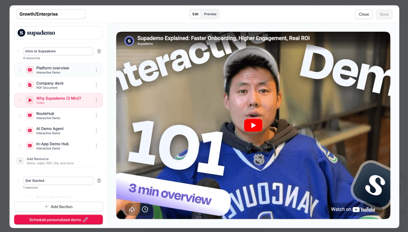Click Add Resource in the sidebar
This screenshot has height=232, width=408.
58,161
